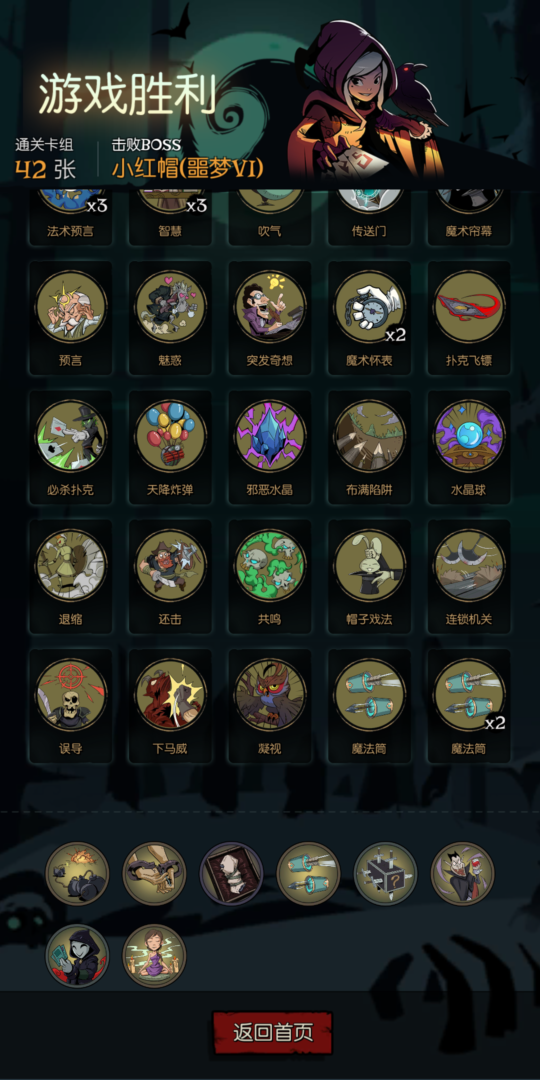Select the 凝视 owl card
This screenshot has width=540, height=1080.
269,706
